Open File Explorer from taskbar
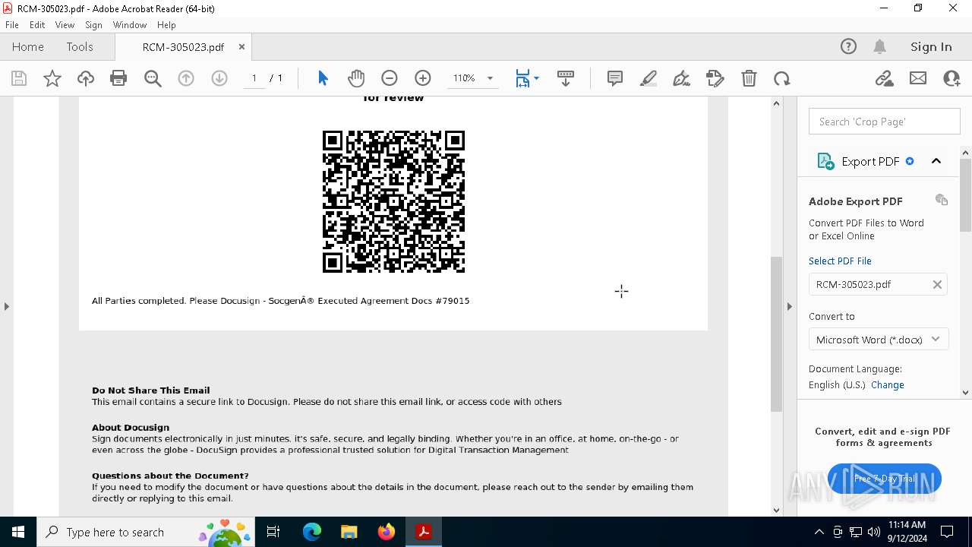972x547 pixels. coord(349,532)
